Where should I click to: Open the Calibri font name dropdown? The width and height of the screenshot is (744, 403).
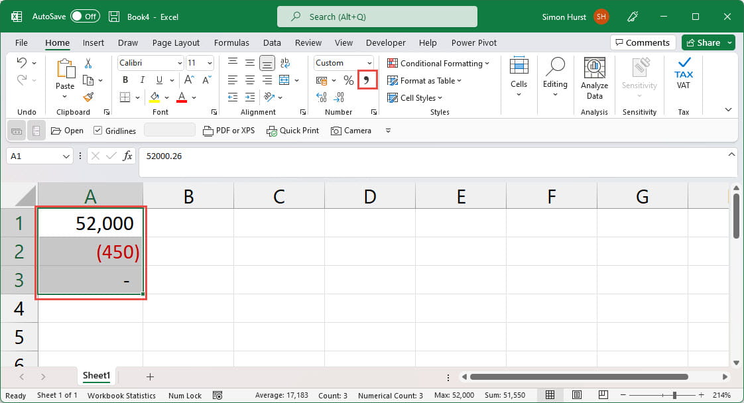pos(180,63)
